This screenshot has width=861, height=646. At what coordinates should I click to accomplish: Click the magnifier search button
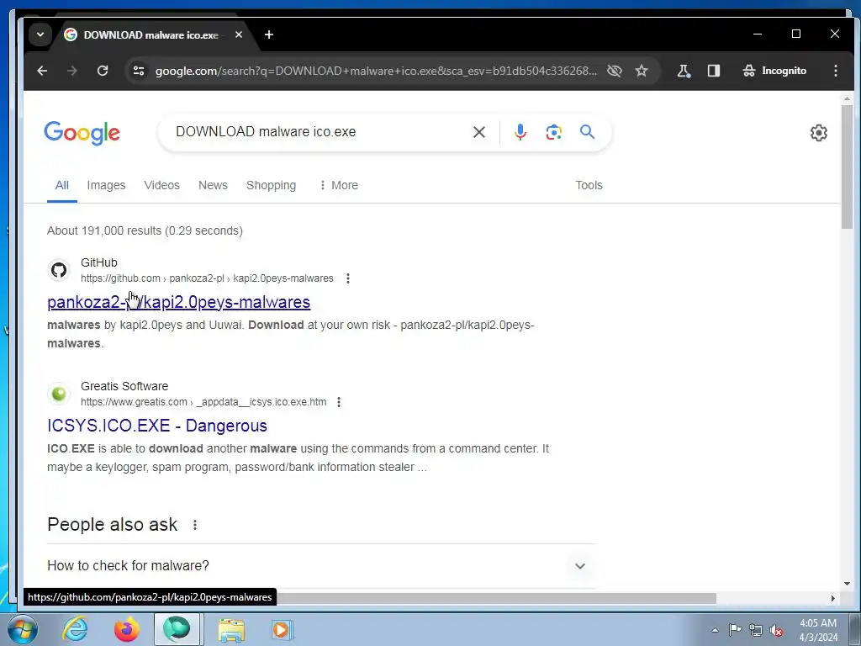point(587,132)
